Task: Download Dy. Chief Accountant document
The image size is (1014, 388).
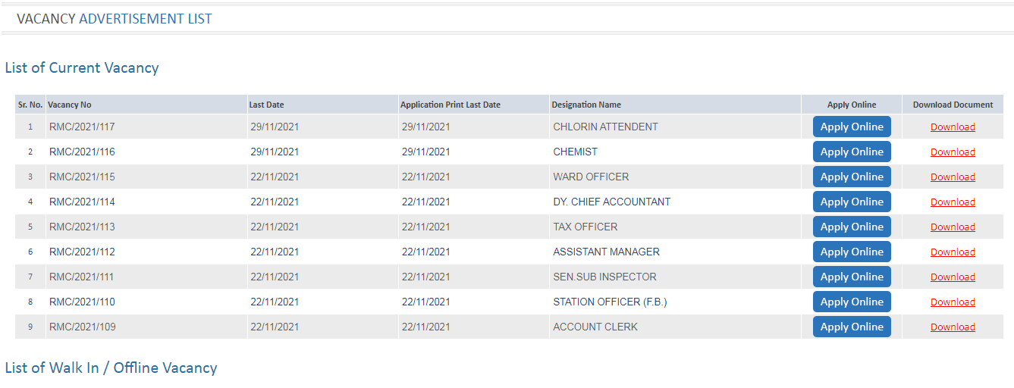Action: (953, 202)
